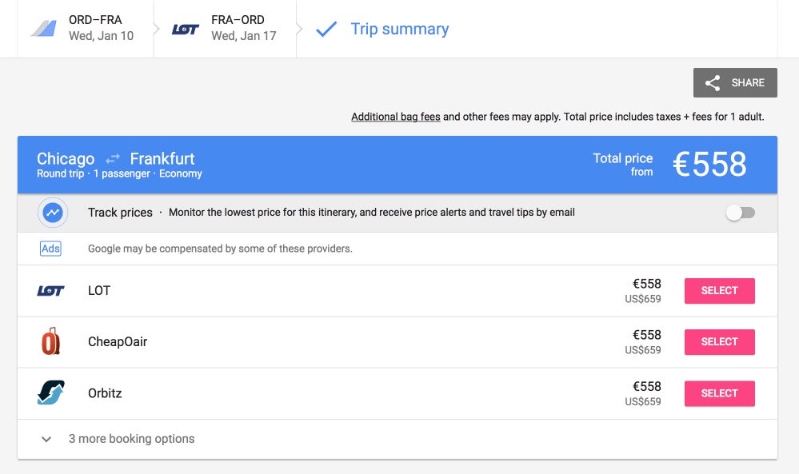Show 3 more booking options
Viewport: 799px width, 474px height.
pos(131,439)
